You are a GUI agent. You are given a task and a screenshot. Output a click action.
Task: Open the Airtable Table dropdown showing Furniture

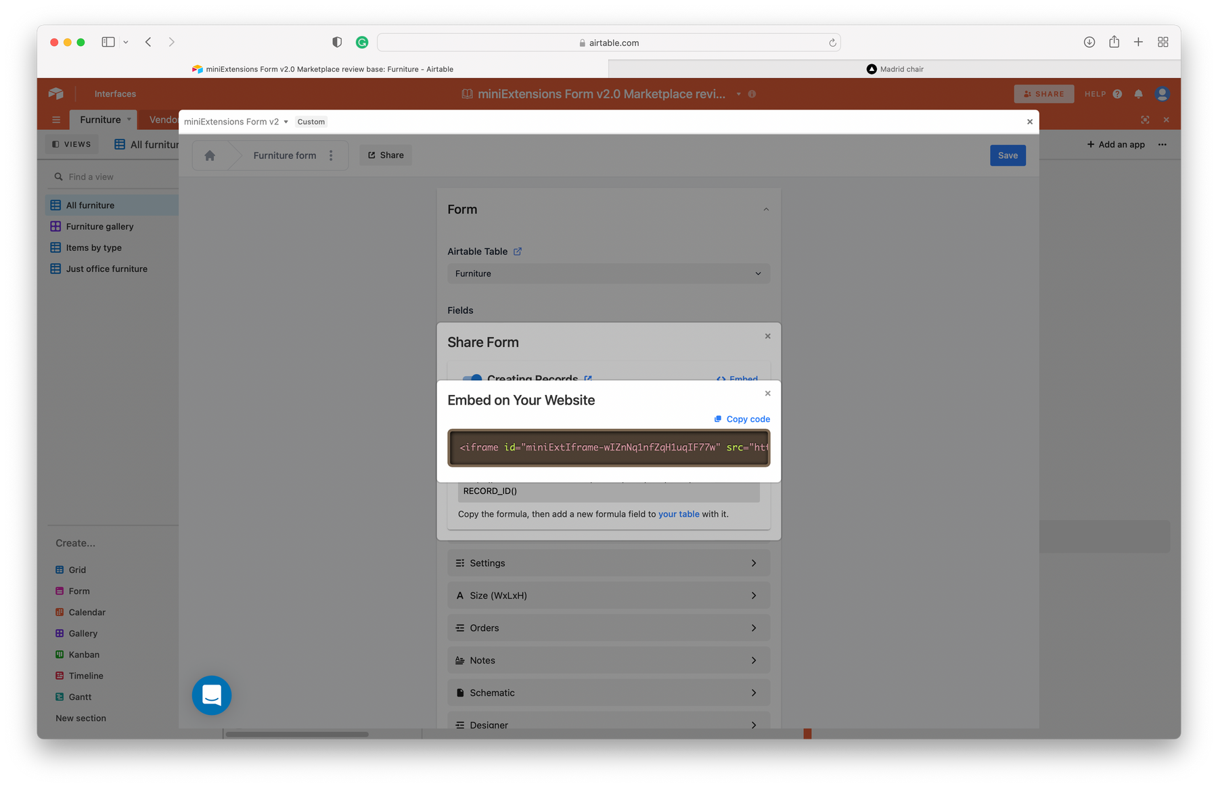[608, 274]
